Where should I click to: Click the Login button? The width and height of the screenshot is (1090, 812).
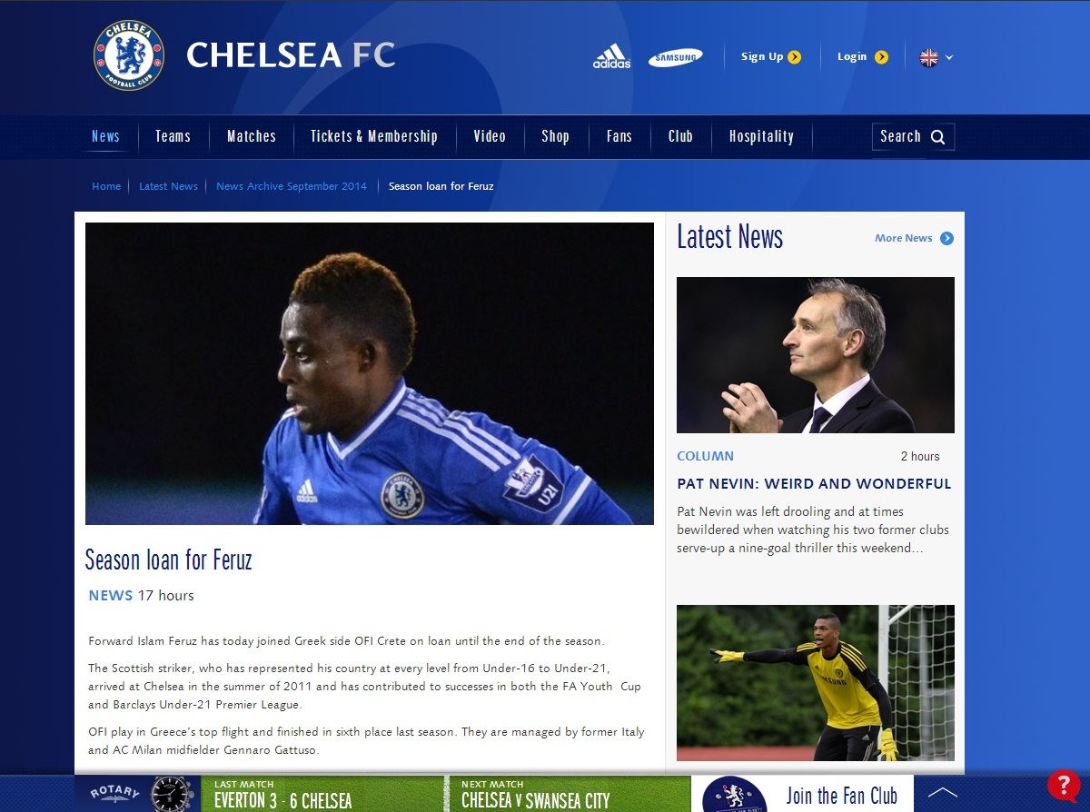point(862,57)
